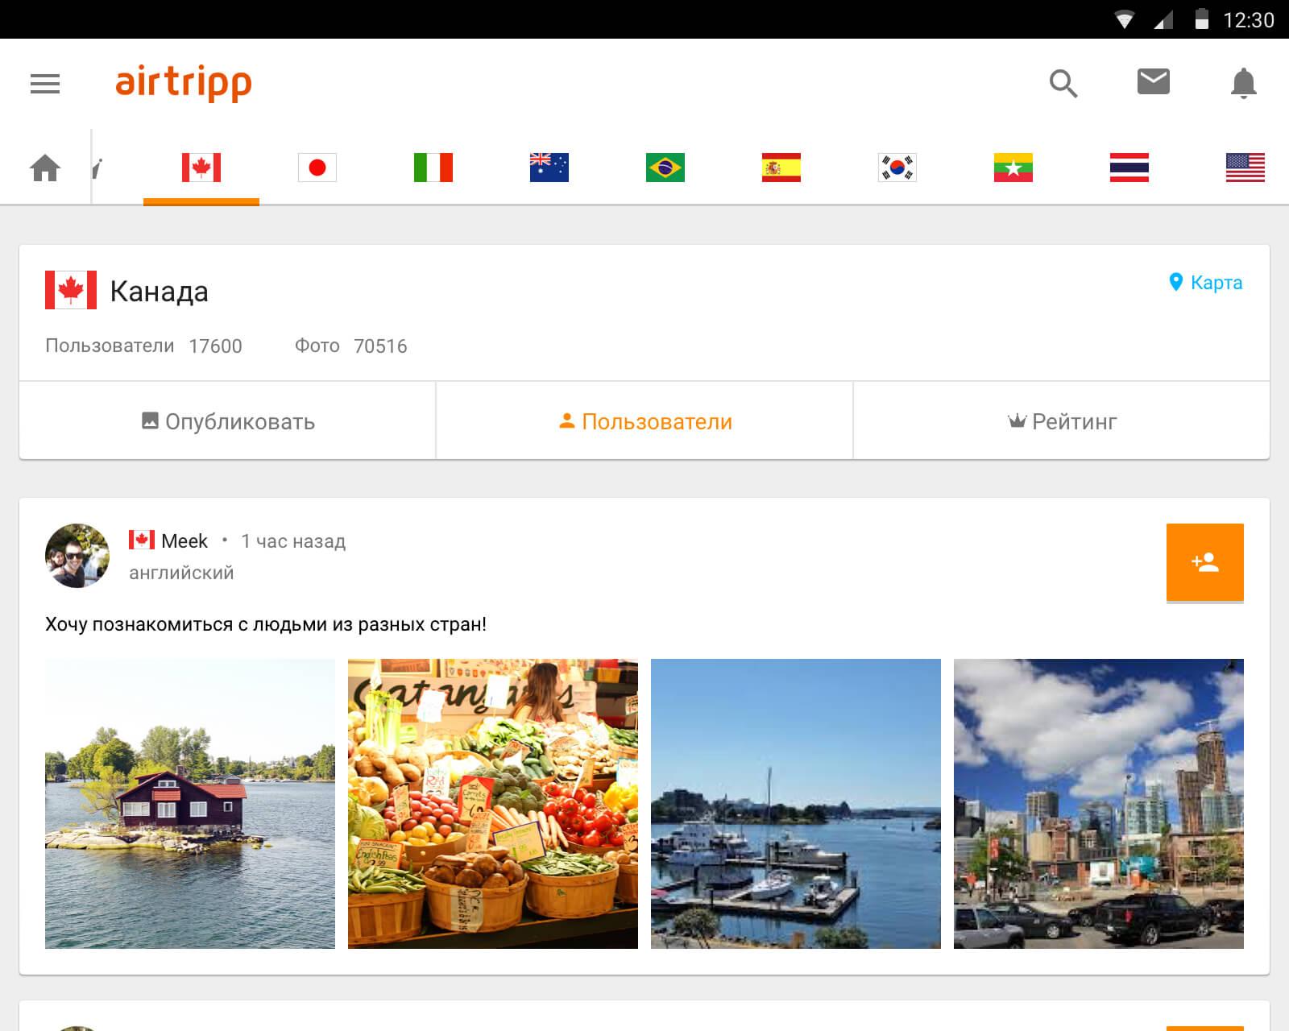Open the Карта map link
Viewport: 1289px width, 1031px height.
point(1206,283)
